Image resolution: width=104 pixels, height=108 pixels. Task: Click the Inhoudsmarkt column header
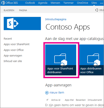(95, 100)
